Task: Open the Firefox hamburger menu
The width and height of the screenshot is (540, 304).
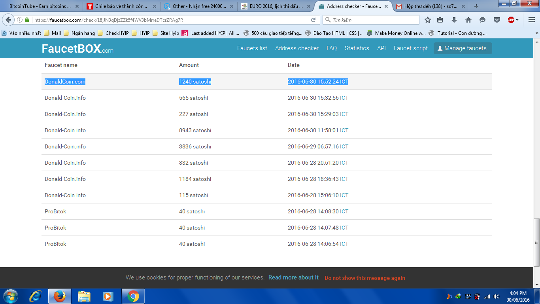Action: pos(532,20)
